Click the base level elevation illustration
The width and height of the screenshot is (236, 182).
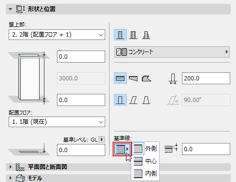click(x=29, y=150)
